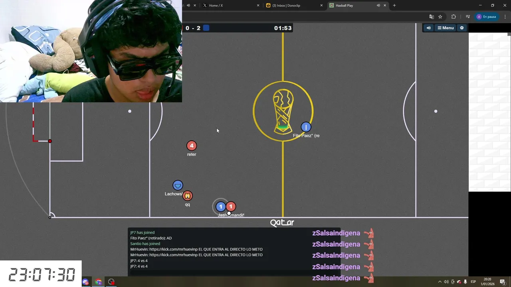The width and height of the screenshot is (511, 287).
Task: Switch the ESP keyboard language indicator
Action: [x=473, y=282]
